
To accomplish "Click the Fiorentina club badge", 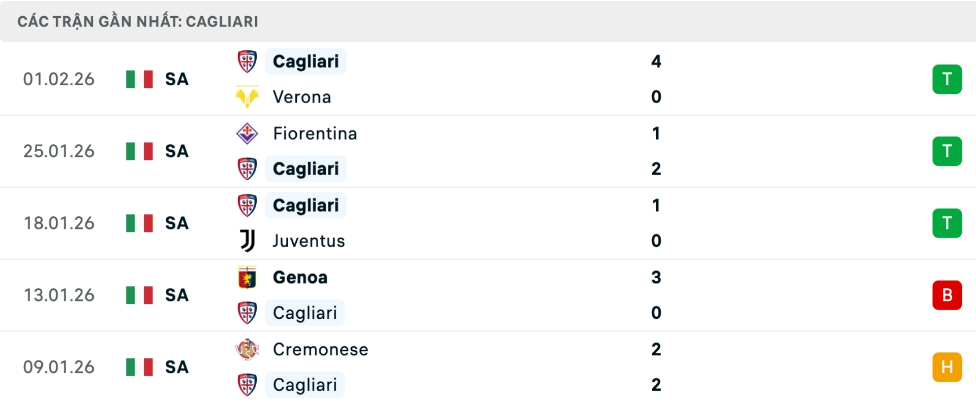I will click(x=247, y=133).
